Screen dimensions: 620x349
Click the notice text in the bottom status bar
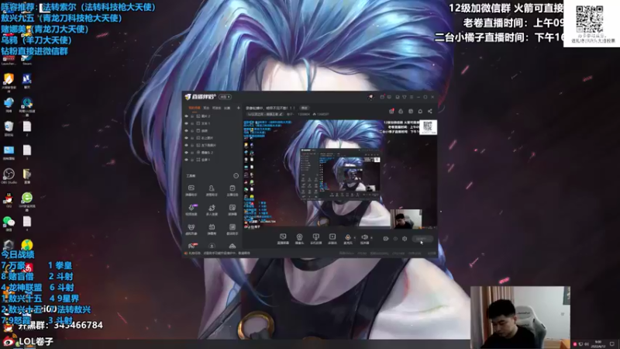(219, 254)
